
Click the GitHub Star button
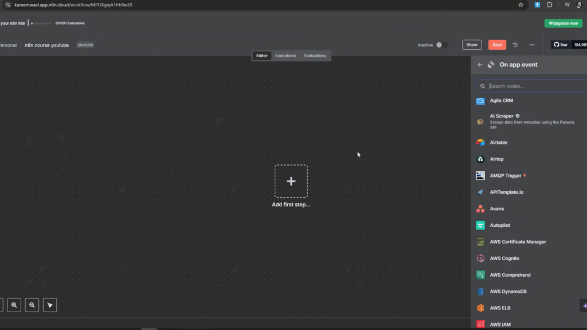[561, 45]
